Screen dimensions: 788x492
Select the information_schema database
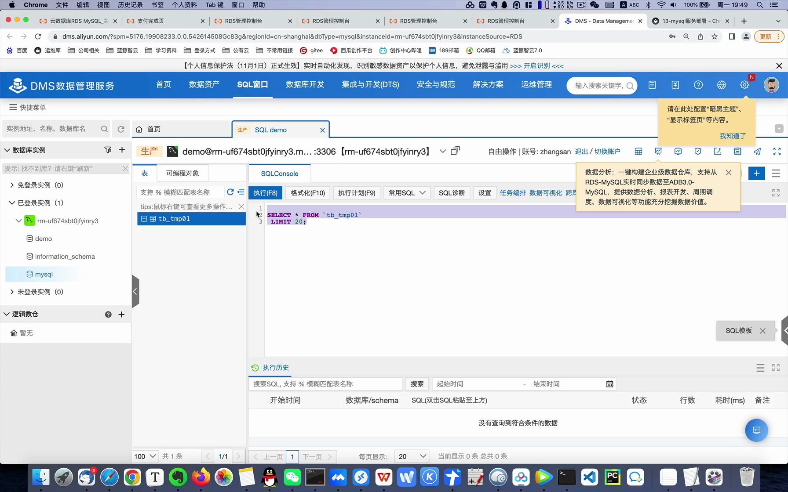(65, 257)
